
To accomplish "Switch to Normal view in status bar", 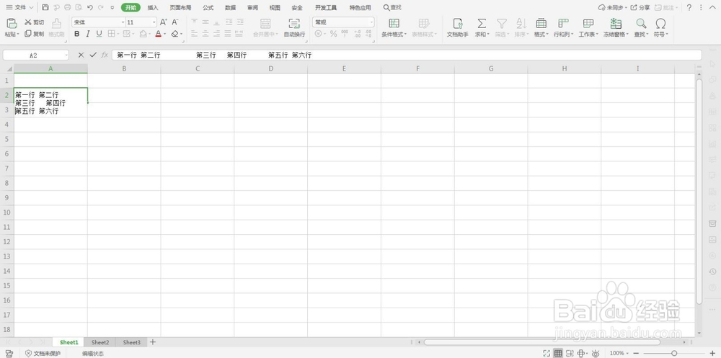I will point(558,353).
